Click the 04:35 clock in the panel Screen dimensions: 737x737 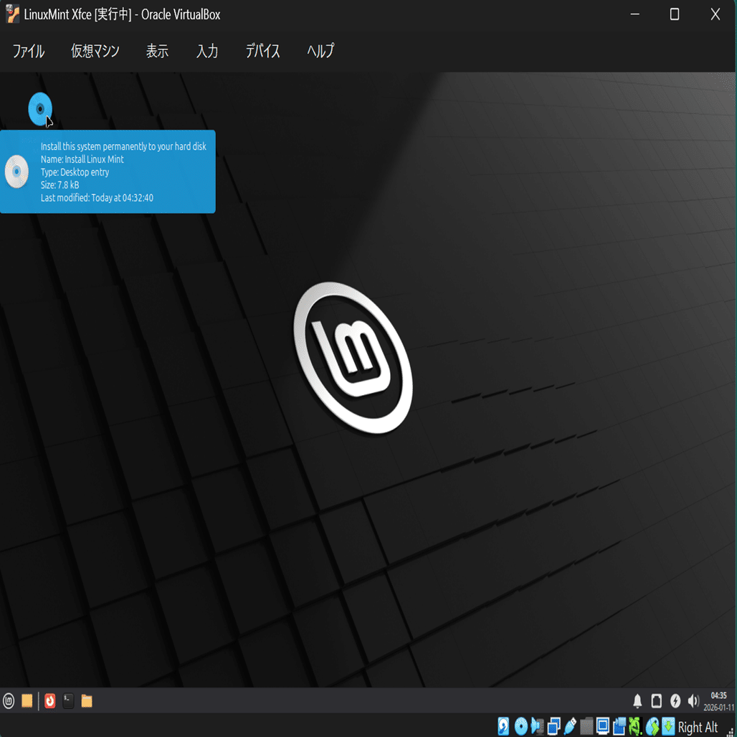point(718,695)
